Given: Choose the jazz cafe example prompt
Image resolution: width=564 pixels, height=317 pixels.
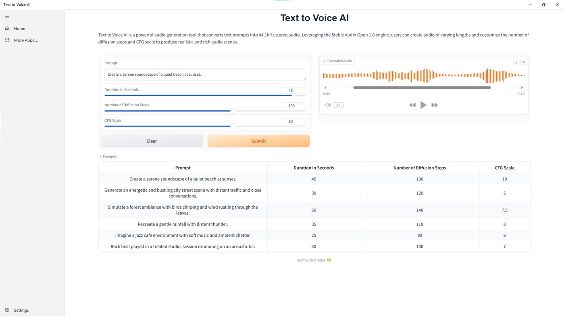Looking at the screenshot, I should pos(183,235).
